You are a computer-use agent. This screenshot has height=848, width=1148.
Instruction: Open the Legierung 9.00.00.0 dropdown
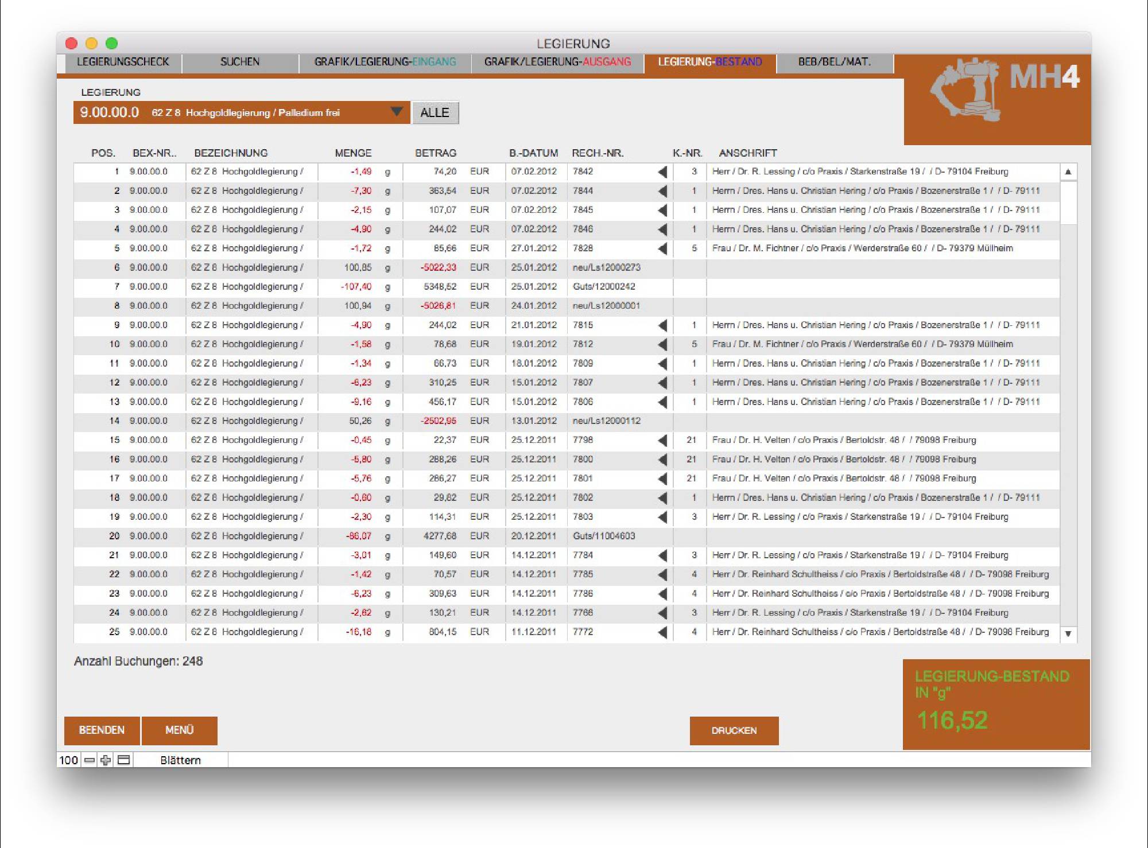pos(396,112)
